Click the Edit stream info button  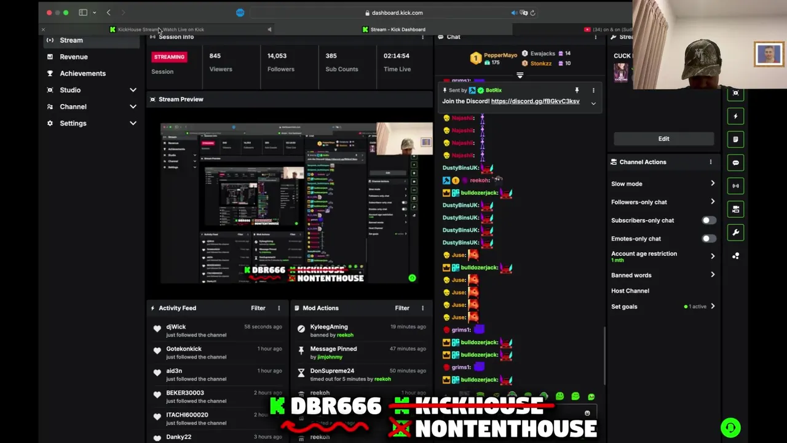click(663, 138)
